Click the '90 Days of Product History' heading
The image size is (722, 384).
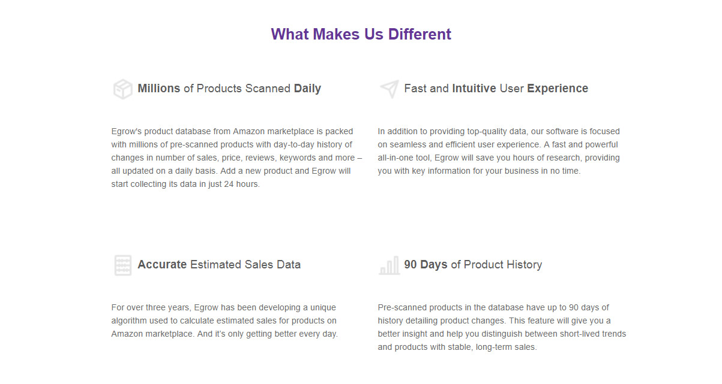(473, 265)
